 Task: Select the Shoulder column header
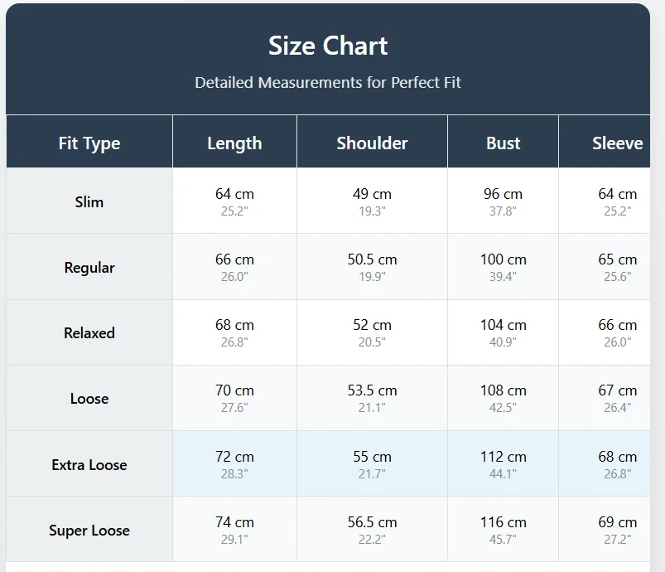click(x=372, y=143)
